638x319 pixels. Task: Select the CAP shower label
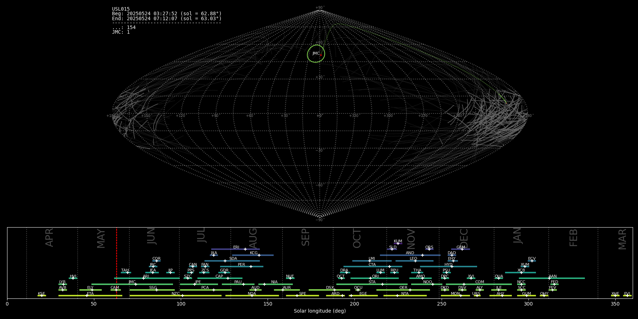(x=219, y=276)
